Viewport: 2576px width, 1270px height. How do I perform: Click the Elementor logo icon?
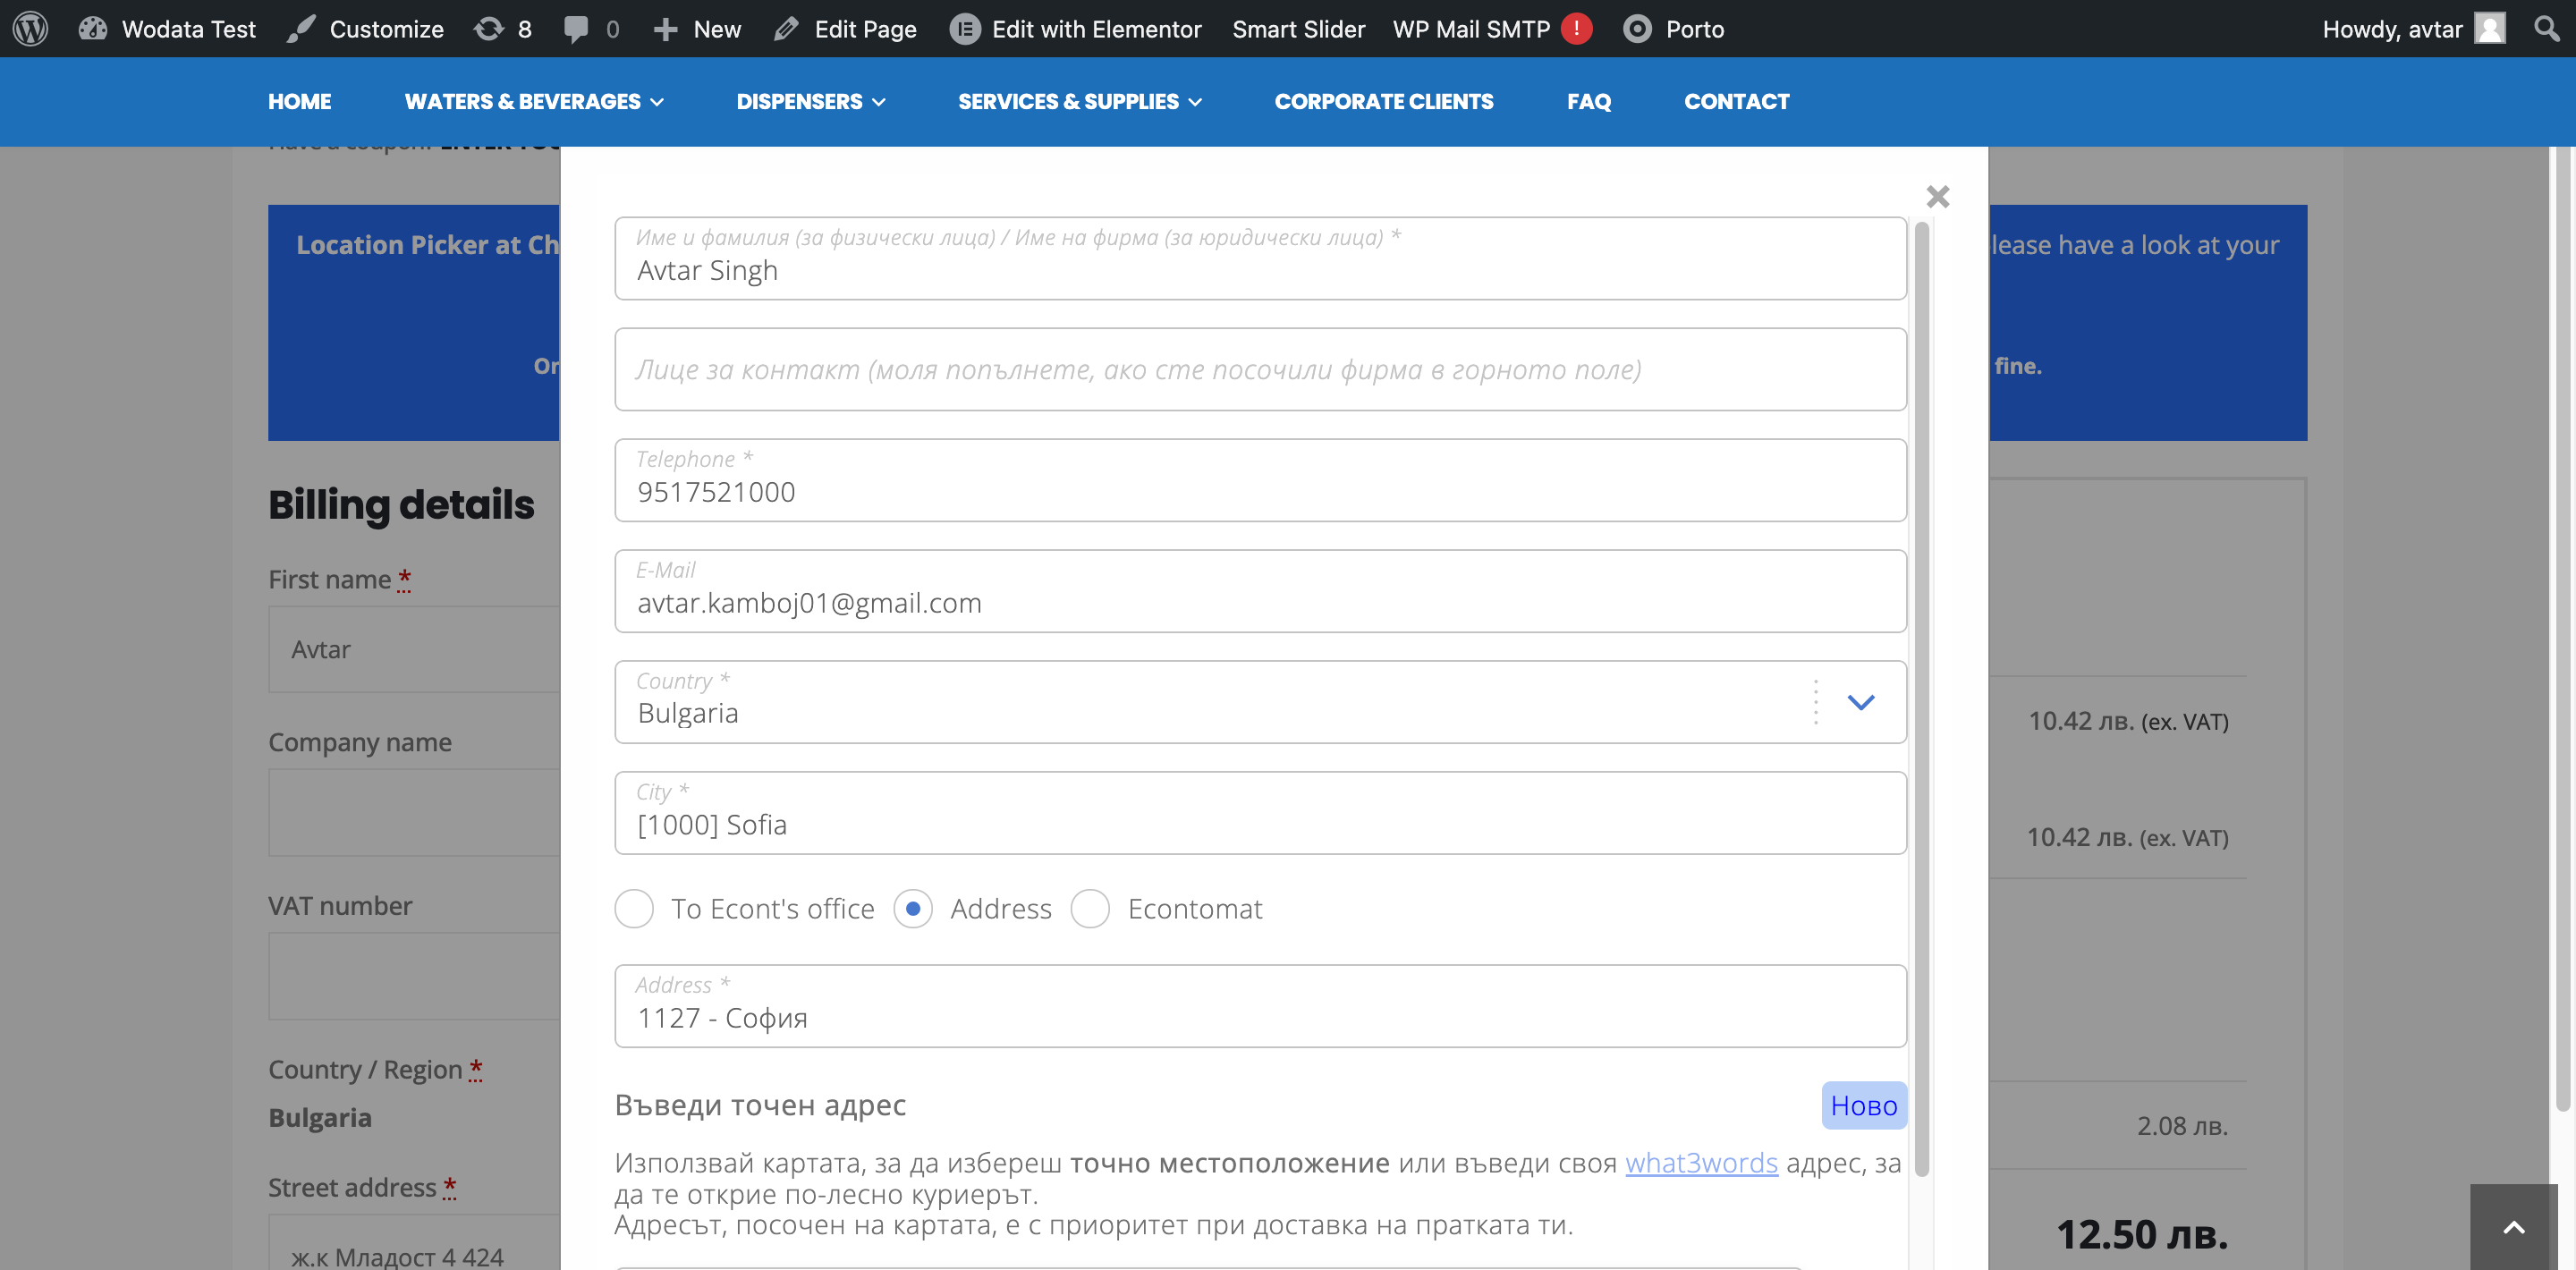(x=964, y=29)
